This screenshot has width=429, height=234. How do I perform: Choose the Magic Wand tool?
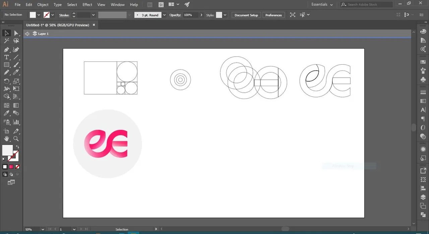pyautogui.click(x=6, y=41)
